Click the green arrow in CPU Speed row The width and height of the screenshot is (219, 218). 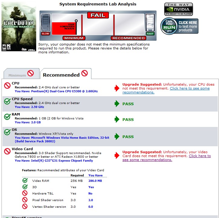[x=117, y=104]
